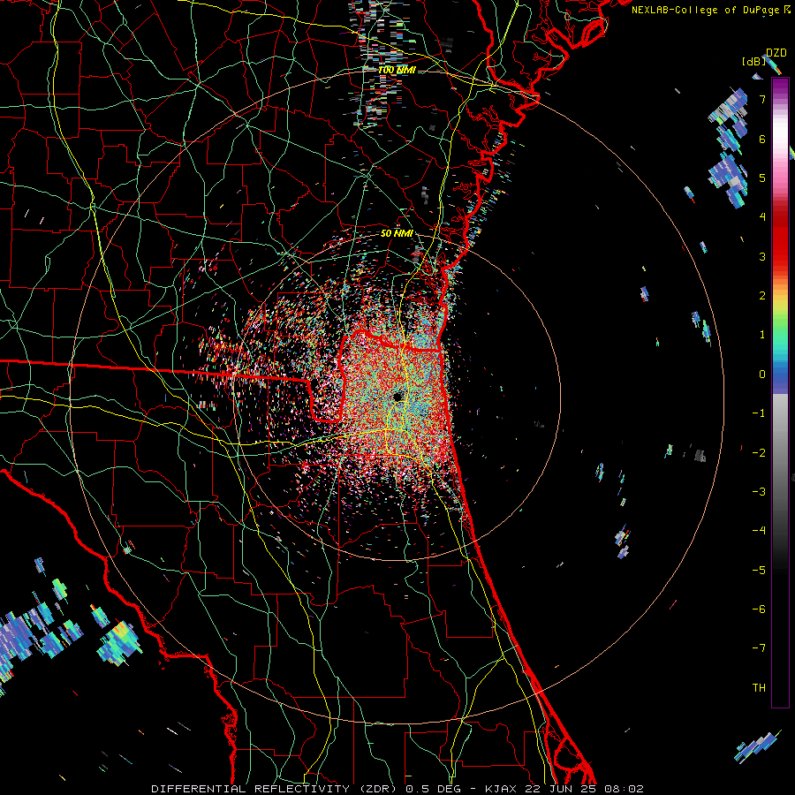Click the -3 value on the color scale

[759, 492]
